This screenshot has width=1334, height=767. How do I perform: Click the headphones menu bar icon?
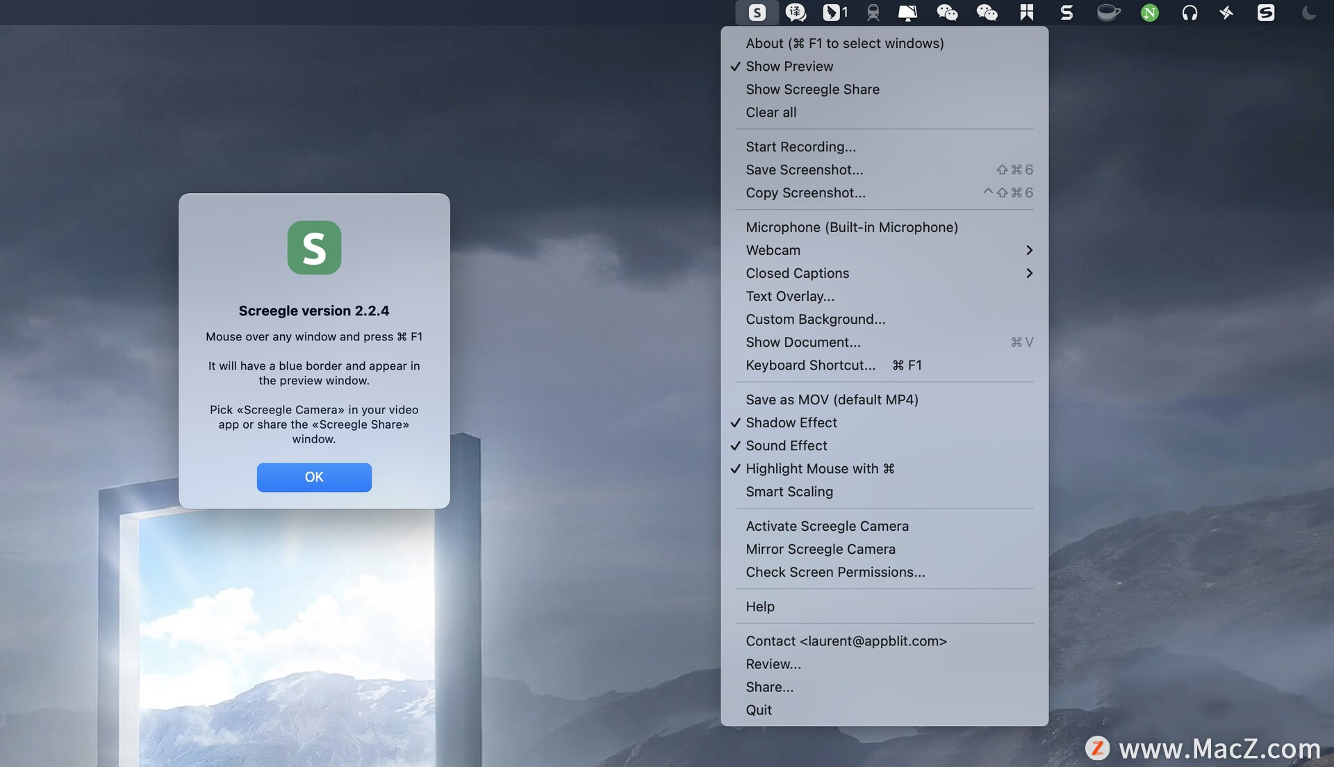point(1189,13)
